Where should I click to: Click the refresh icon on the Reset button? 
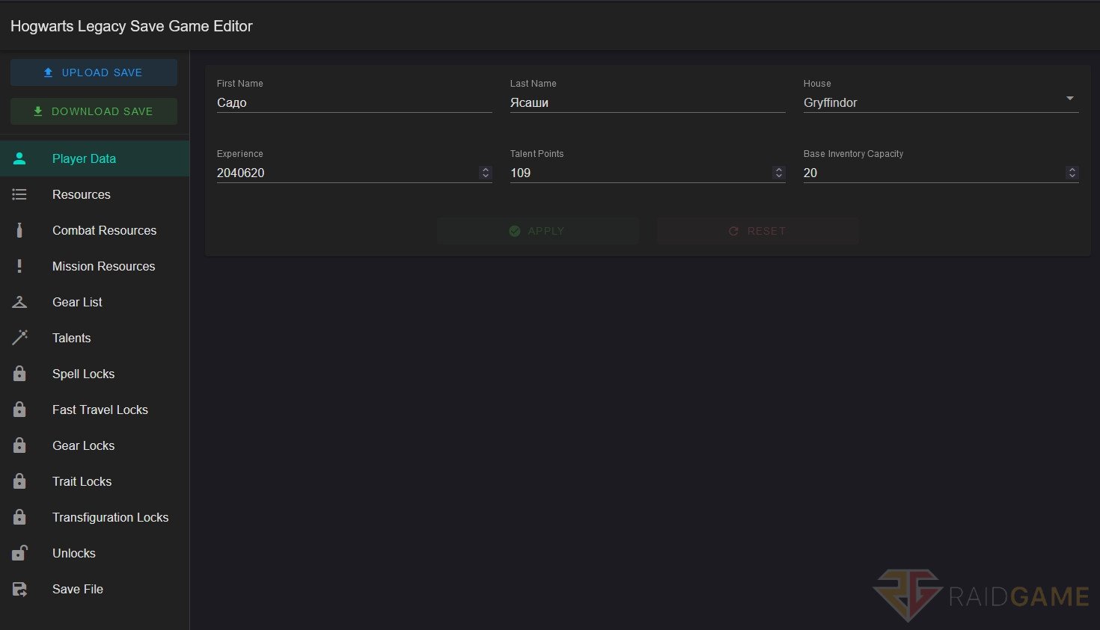click(733, 231)
